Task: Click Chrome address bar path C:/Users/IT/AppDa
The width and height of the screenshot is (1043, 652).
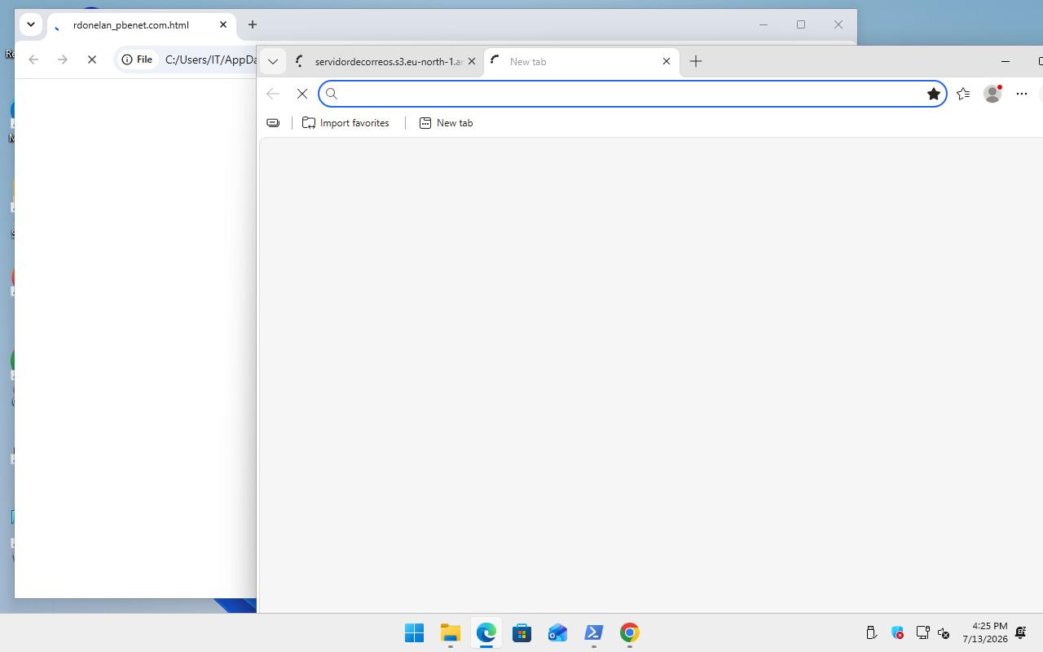Action: coord(210,59)
